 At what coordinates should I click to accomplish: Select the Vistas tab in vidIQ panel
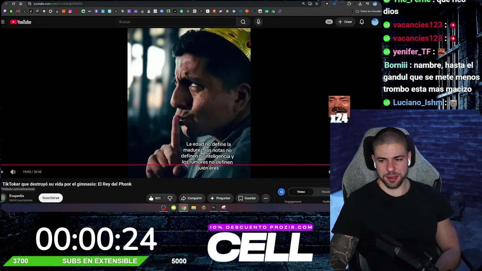pyautogui.click(x=301, y=192)
